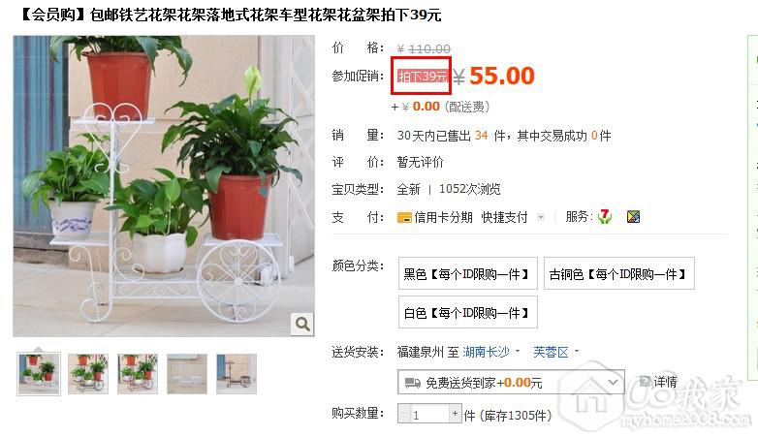758x437 pixels.
Task: Select the fourth thumbnail showing the empty stand
Action: 187,374
